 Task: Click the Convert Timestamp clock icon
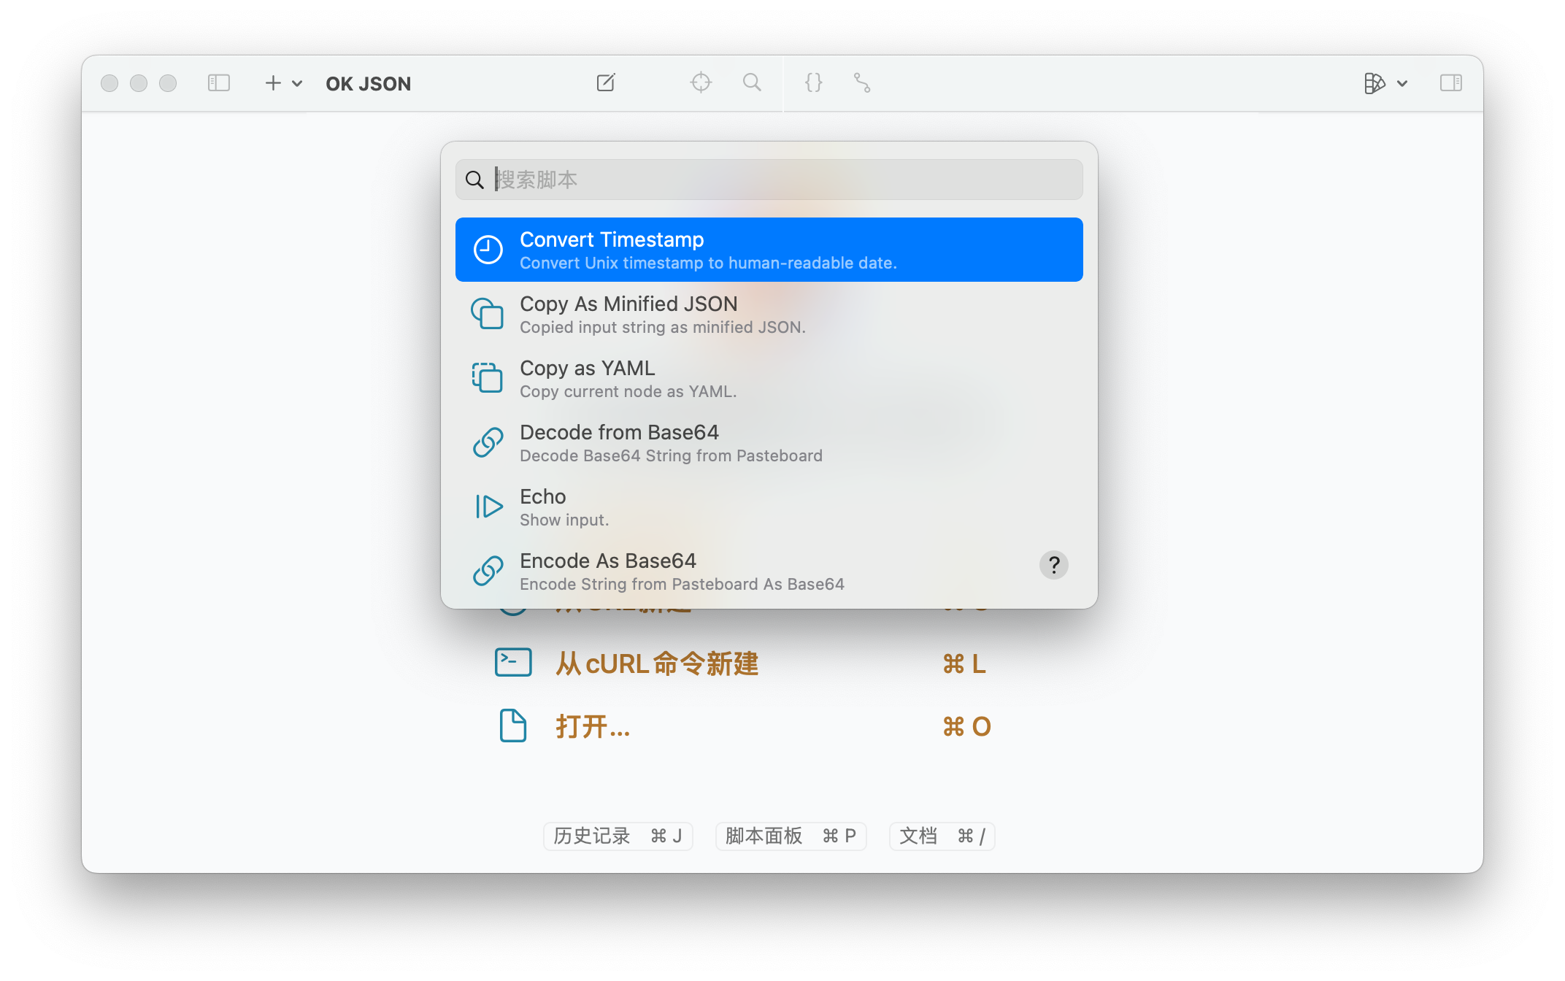click(488, 250)
